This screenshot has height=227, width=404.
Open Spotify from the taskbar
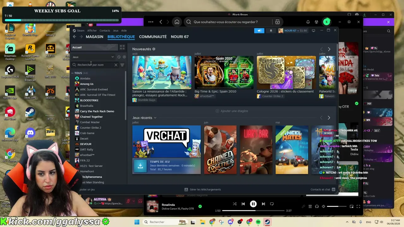click(258, 222)
